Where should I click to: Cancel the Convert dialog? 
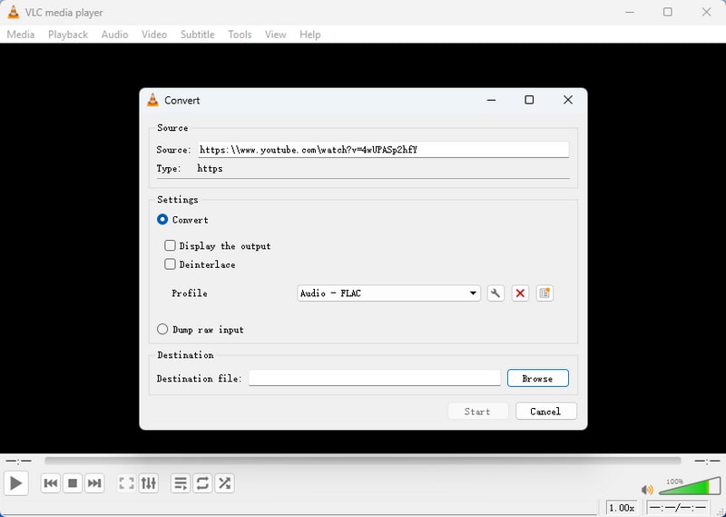(546, 412)
